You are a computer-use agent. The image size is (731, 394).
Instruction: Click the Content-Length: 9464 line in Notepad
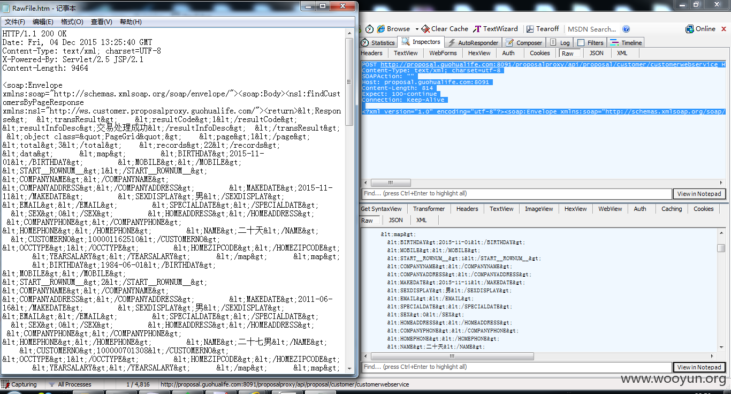[45, 68]
